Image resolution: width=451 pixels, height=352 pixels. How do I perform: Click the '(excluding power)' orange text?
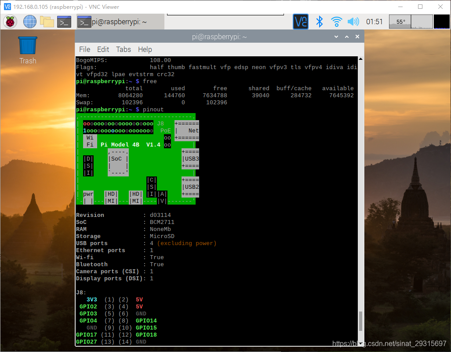coord(187,243)
